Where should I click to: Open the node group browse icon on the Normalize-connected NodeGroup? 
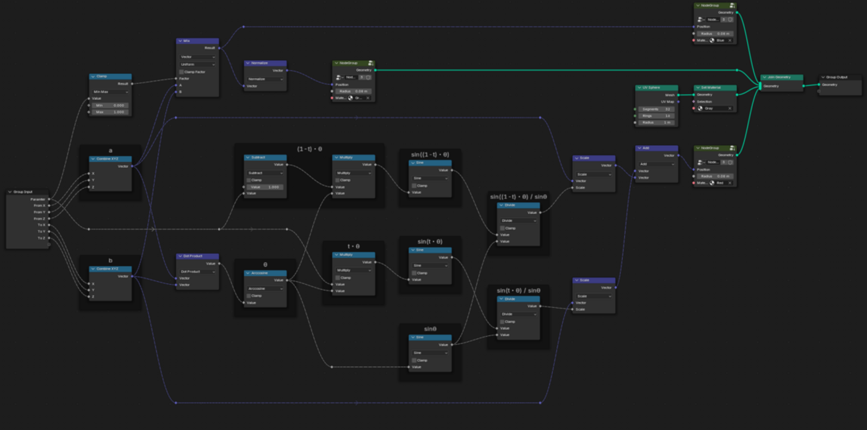pos(339,77)
